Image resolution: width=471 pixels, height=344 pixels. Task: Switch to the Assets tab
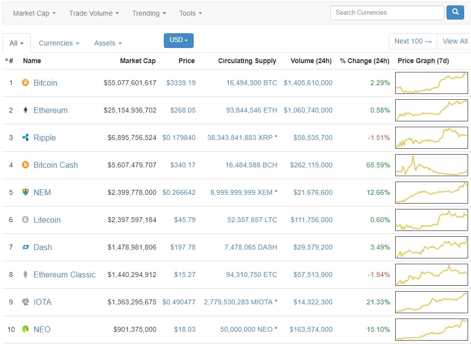click(x=108, y=43)
